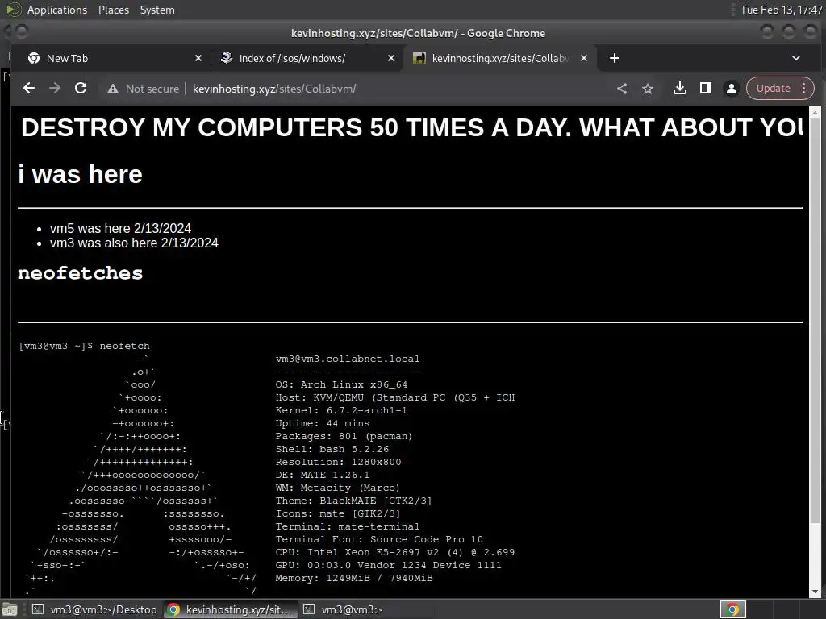Click the Chrome forward arrow
The width and height of the screenshot is (826, 619).
point(55,89)
